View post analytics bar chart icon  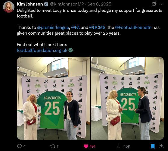coord(119,146)
